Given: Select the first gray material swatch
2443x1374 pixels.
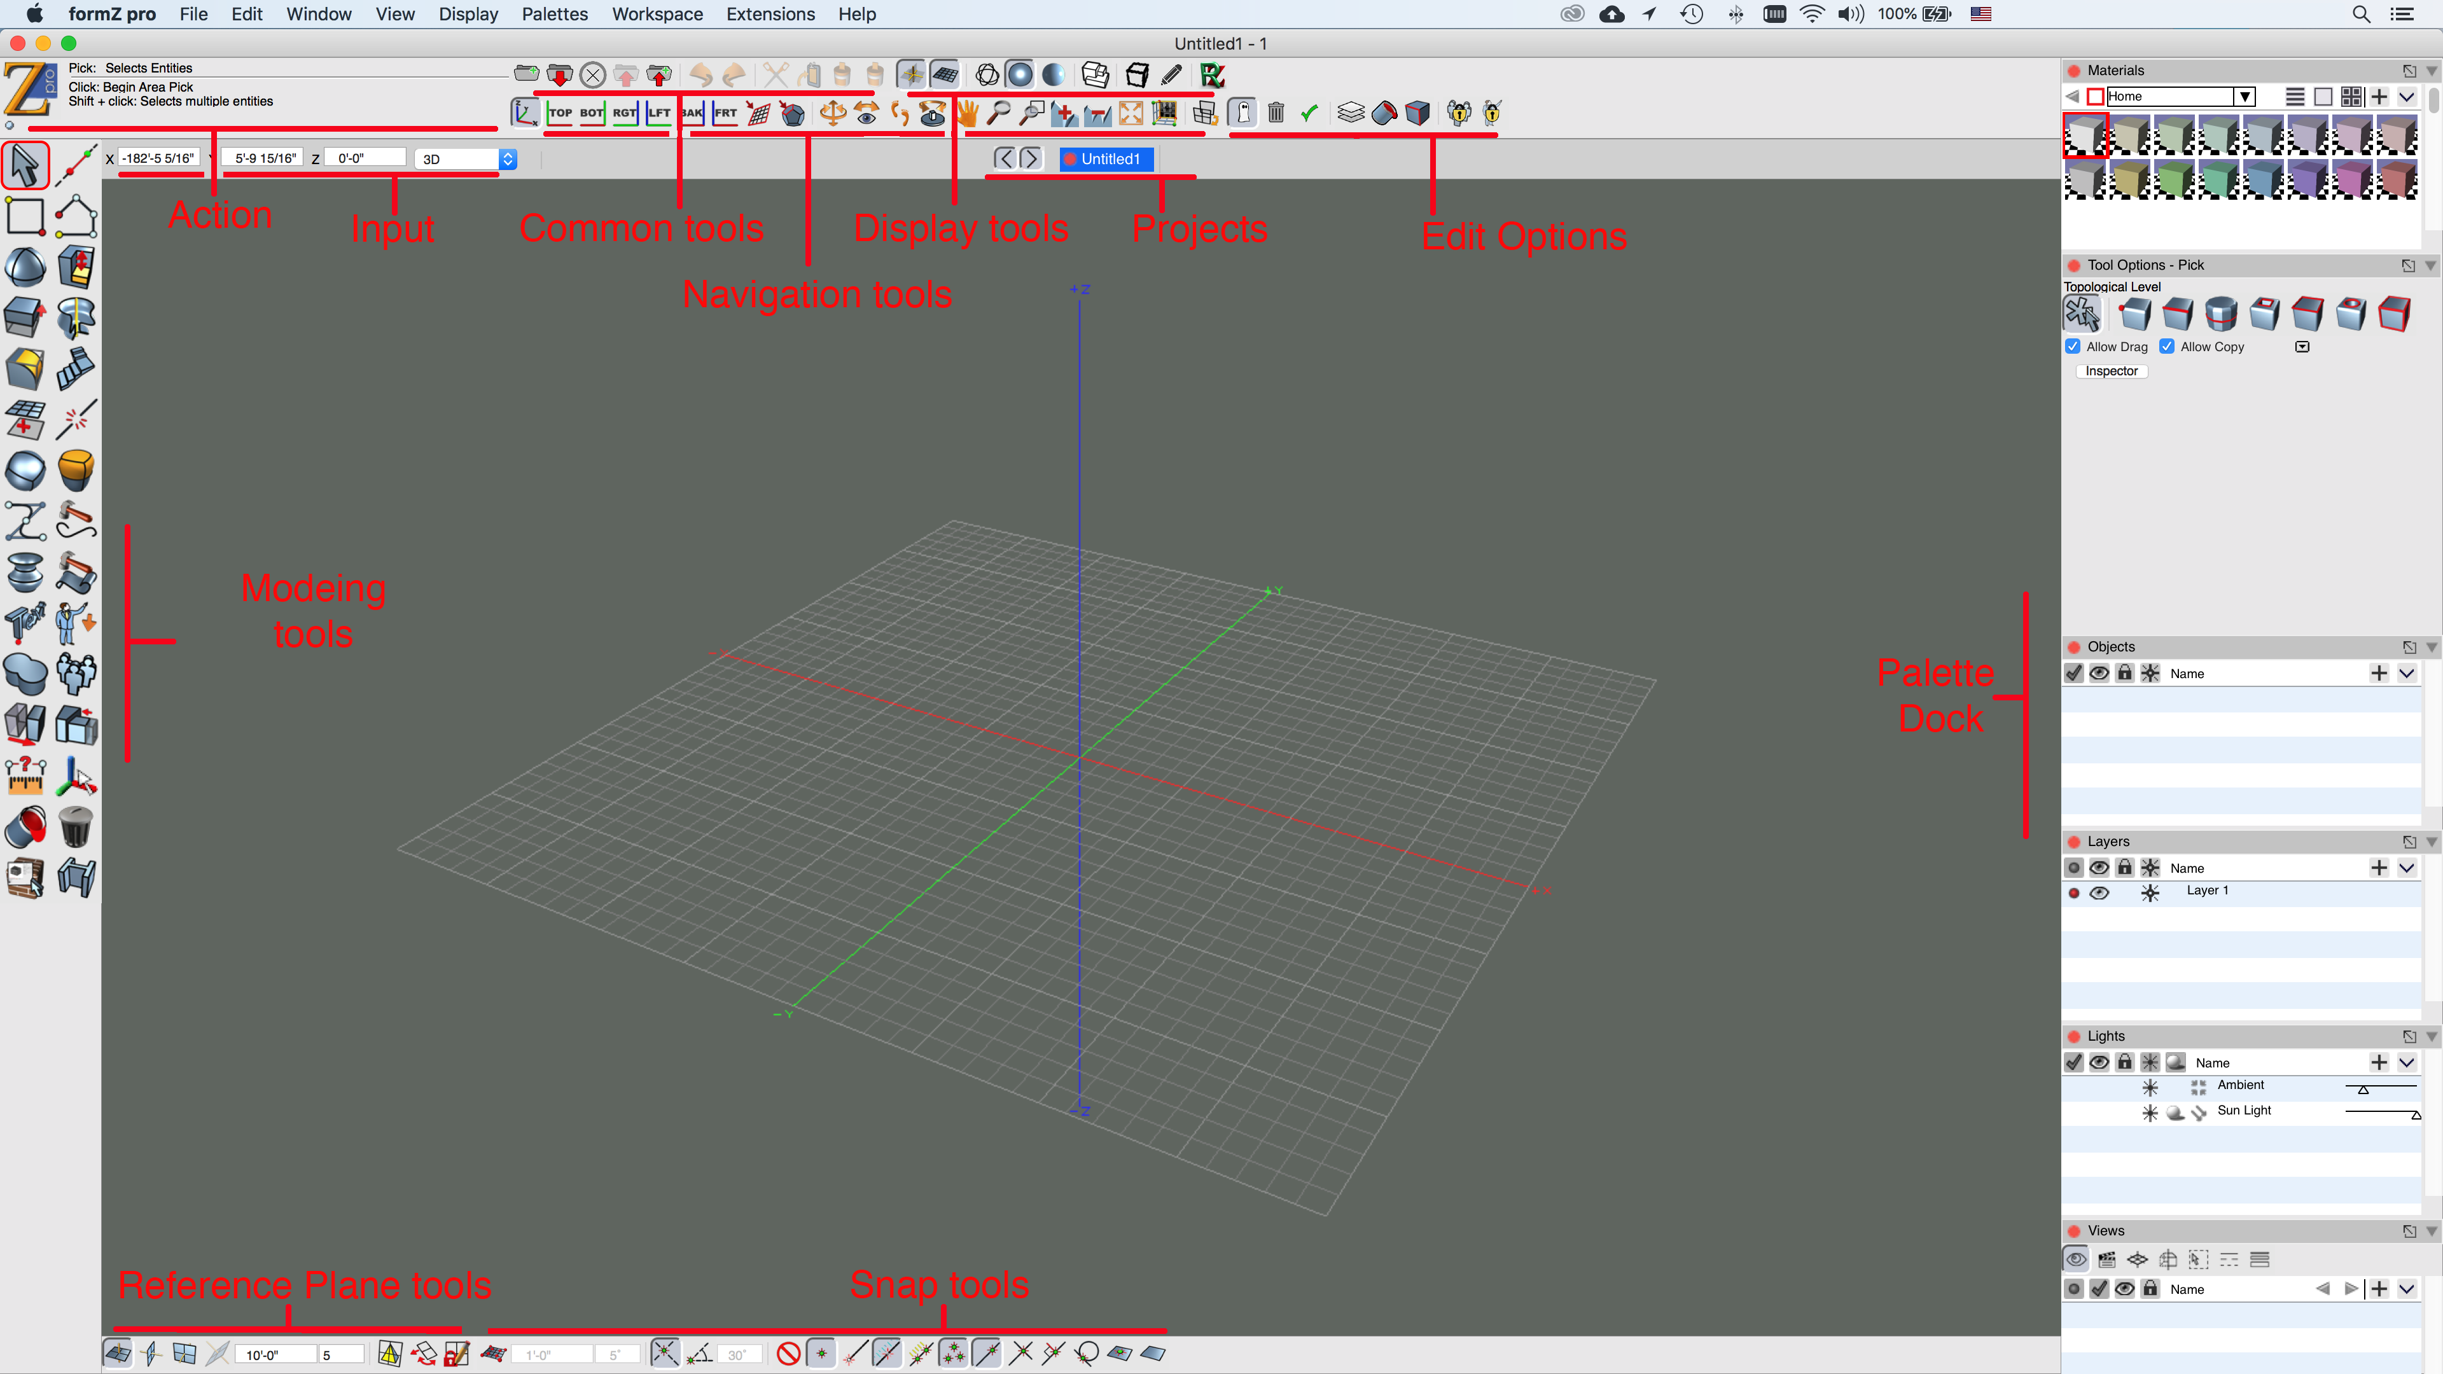Looking at the screenshot, I should (x=2085, y=135).
